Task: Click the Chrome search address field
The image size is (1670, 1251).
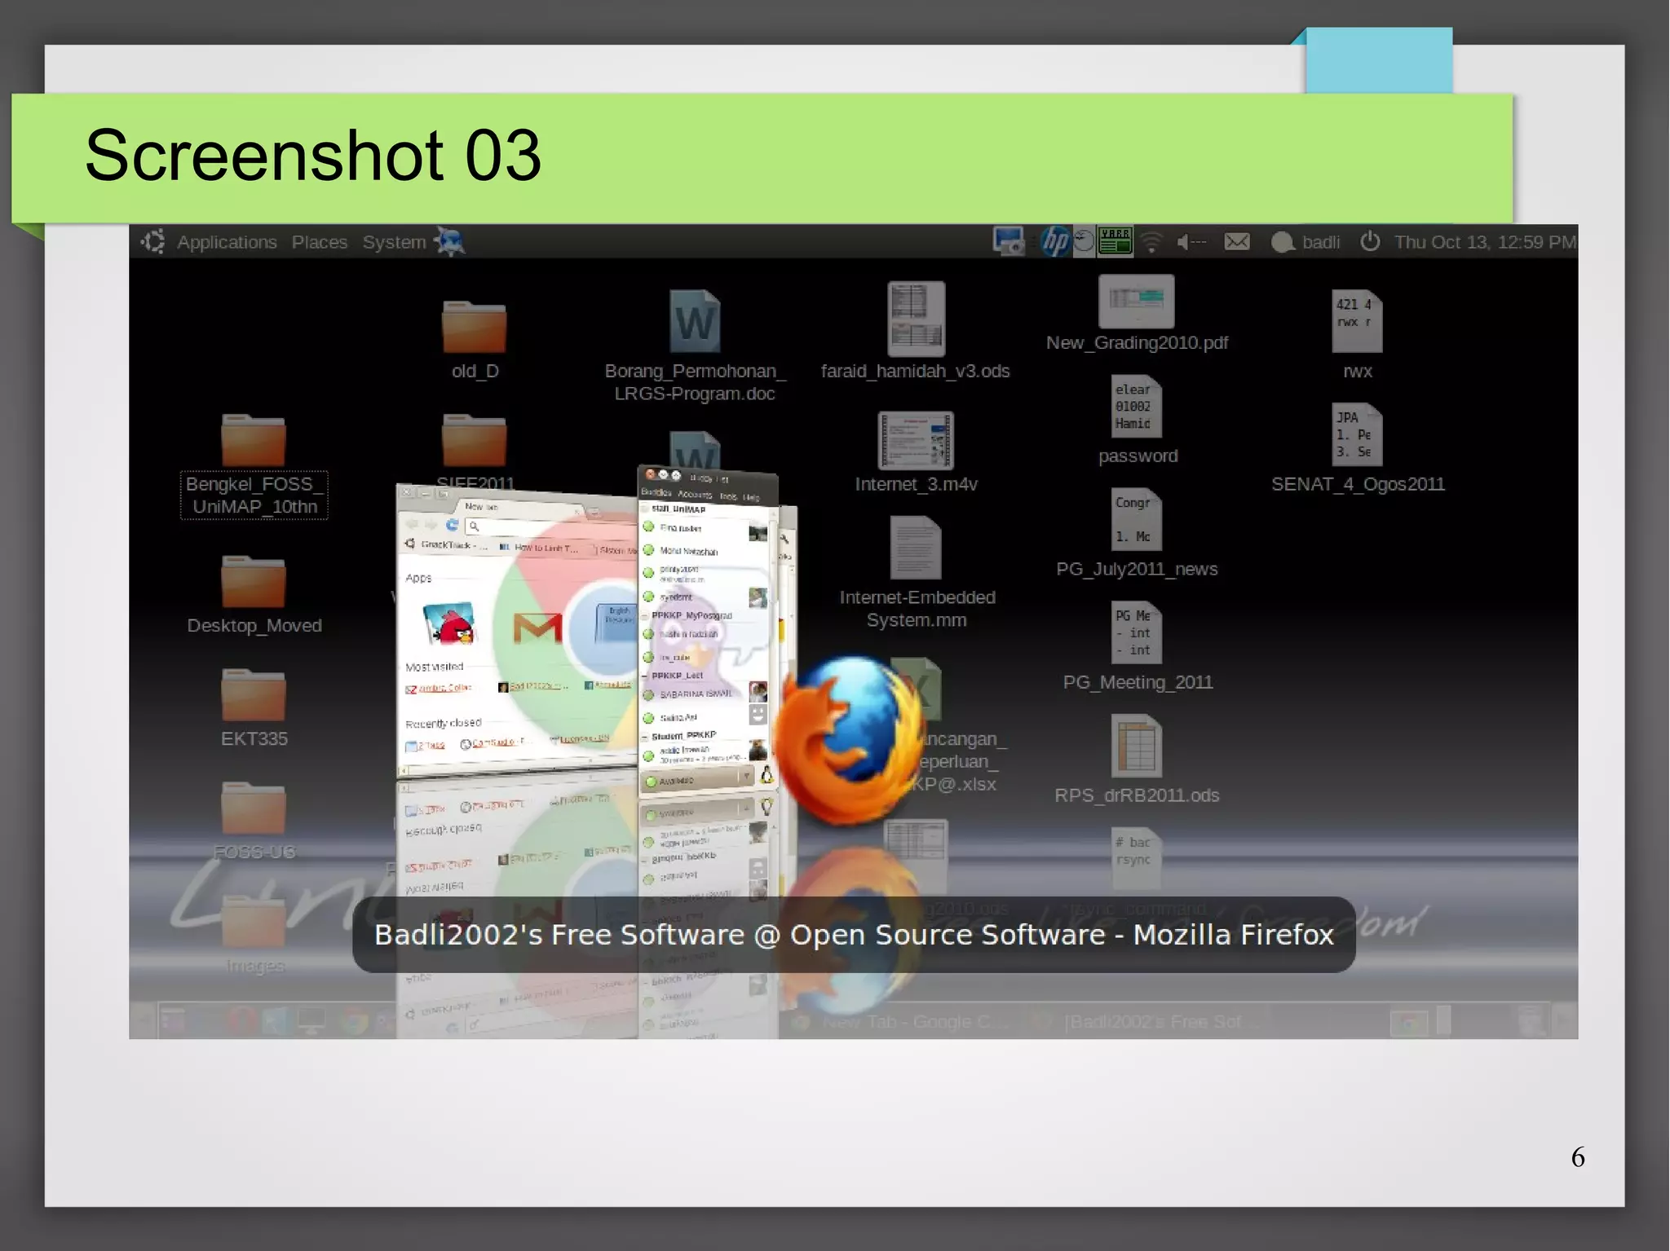Action: 522,526
